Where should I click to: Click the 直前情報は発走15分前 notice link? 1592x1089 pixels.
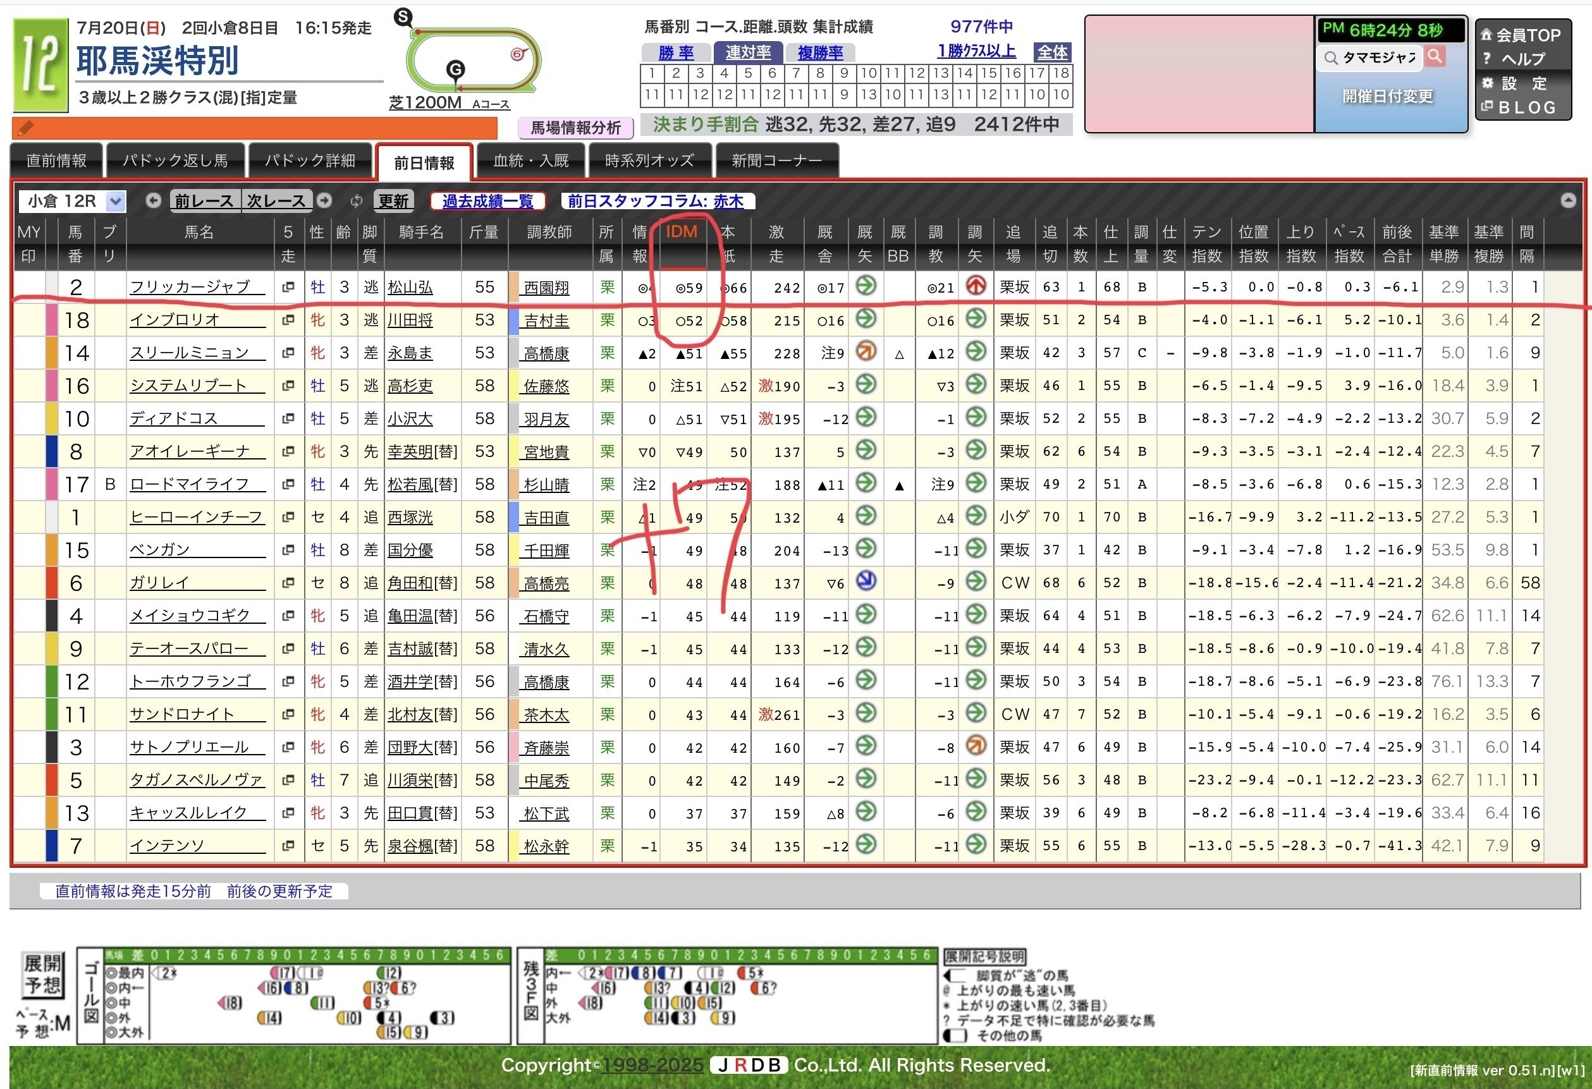193,891
